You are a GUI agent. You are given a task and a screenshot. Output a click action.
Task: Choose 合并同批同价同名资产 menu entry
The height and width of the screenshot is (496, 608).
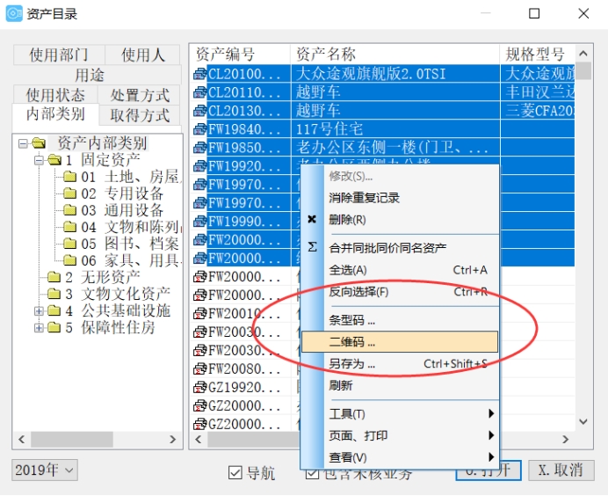(x=400, y=248)
